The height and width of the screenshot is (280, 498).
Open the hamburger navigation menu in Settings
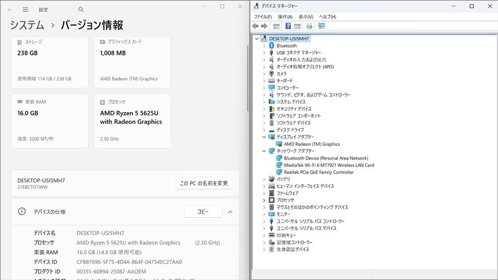tap(26, 10)
